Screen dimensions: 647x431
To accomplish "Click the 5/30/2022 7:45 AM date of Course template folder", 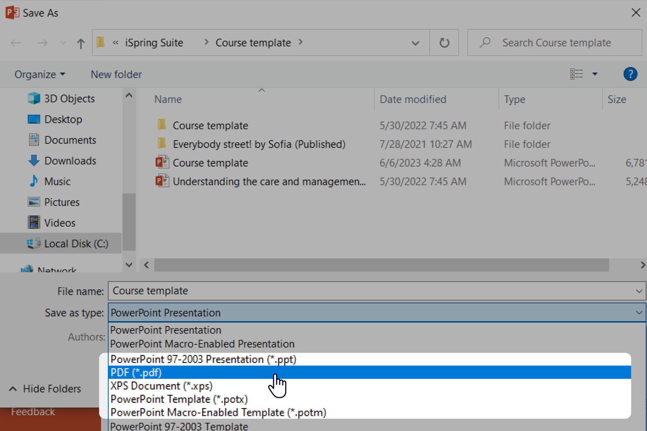I will [423, 125].
